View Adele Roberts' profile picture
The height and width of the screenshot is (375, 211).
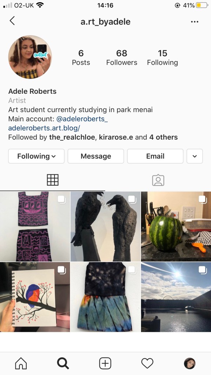click(x=30, y=57)
